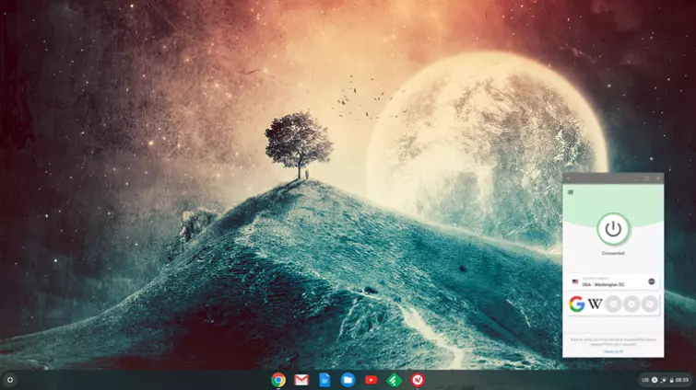Image resolution: width=696 pixels, height=390 pixels.
Task: Open Gmail from the shelf
Action: [x=301, y=380]
